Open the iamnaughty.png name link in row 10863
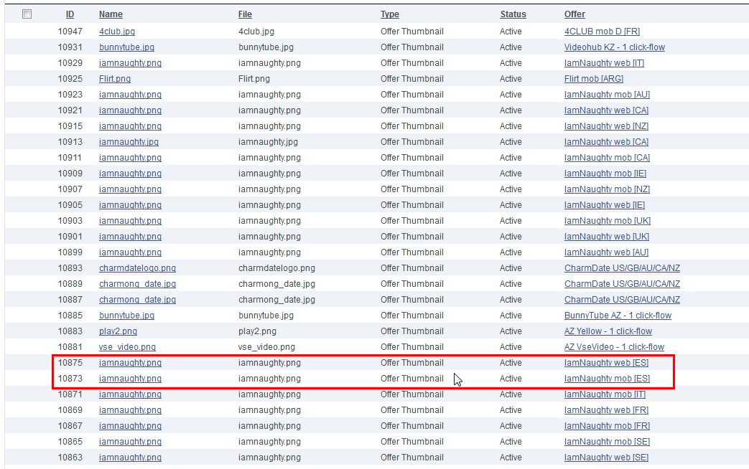 (x=131, y=457)
